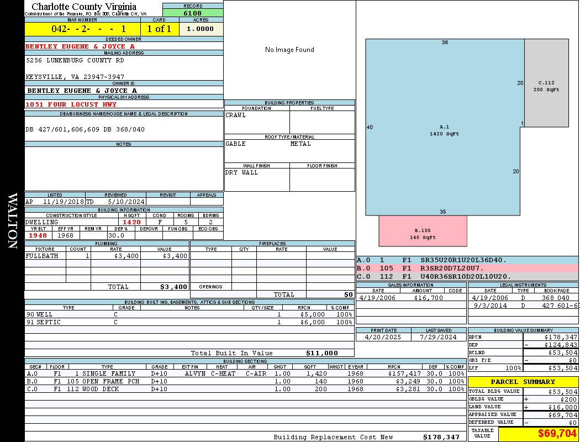Click deeded owner name Bentley Eugene & Joyce A
Image resolution: width=580 pixels, height=442 pixels.
[80, 46]
